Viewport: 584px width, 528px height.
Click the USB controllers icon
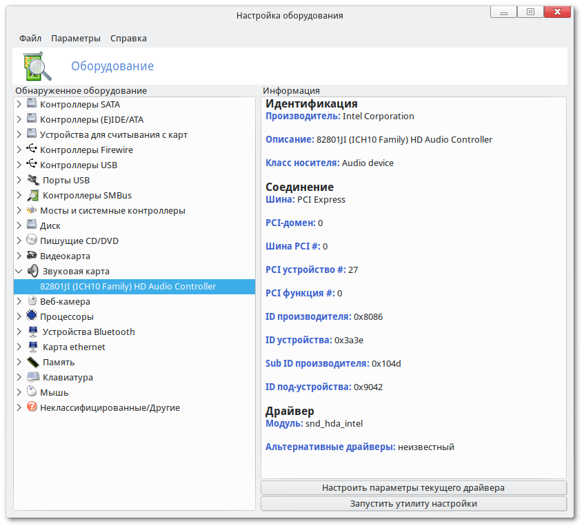32,164
